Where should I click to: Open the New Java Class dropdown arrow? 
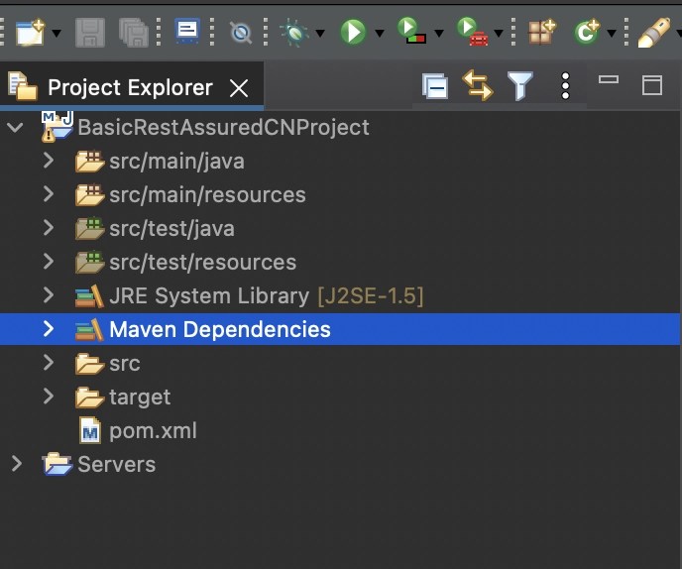pos(611,33)
